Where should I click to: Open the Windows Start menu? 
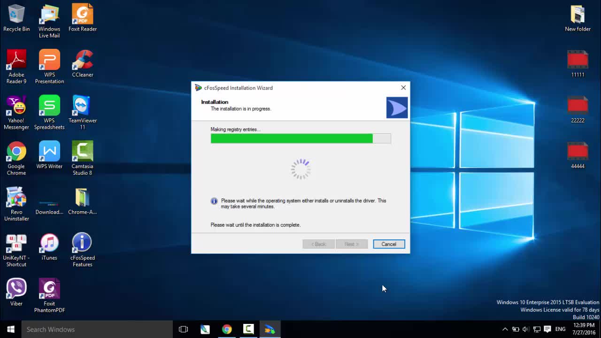tap(11, 329)
